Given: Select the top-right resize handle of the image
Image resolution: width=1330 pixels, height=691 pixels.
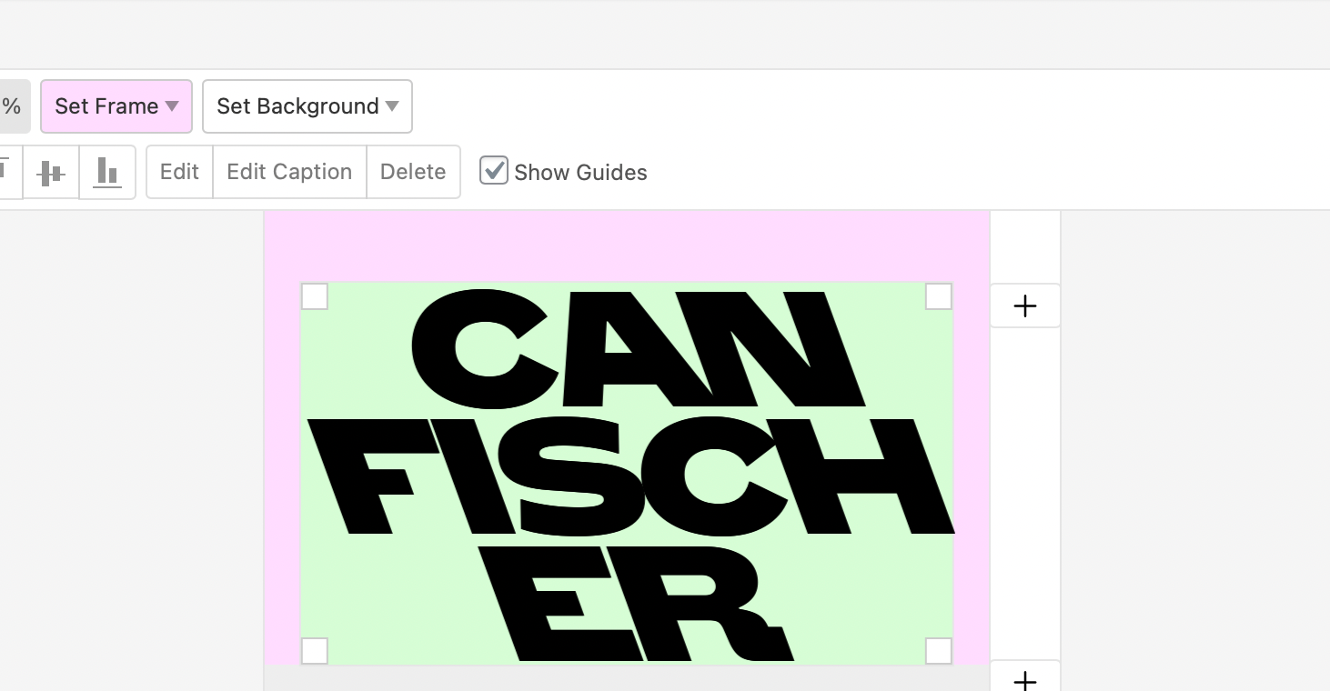Looking at the screenshot, I should point(939,296).
